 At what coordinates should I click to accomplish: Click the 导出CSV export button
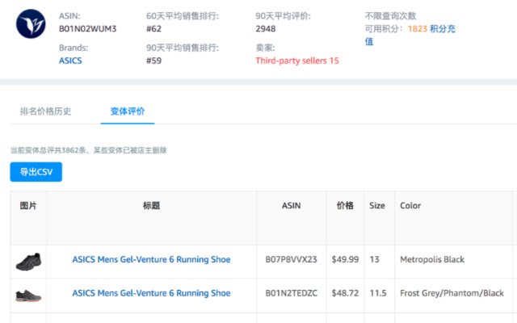click(x=36, y=172)
